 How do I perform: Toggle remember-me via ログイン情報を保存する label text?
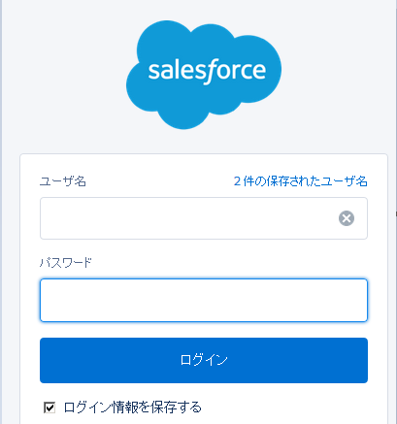133,408
